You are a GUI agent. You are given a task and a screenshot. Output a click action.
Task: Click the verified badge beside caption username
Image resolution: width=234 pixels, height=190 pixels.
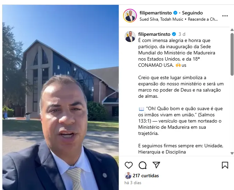click(174, 34)
